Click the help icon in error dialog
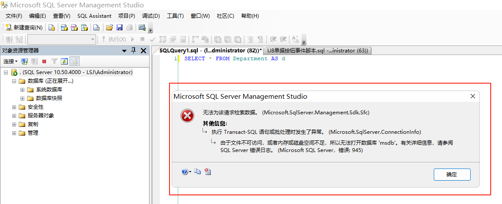 185,172
